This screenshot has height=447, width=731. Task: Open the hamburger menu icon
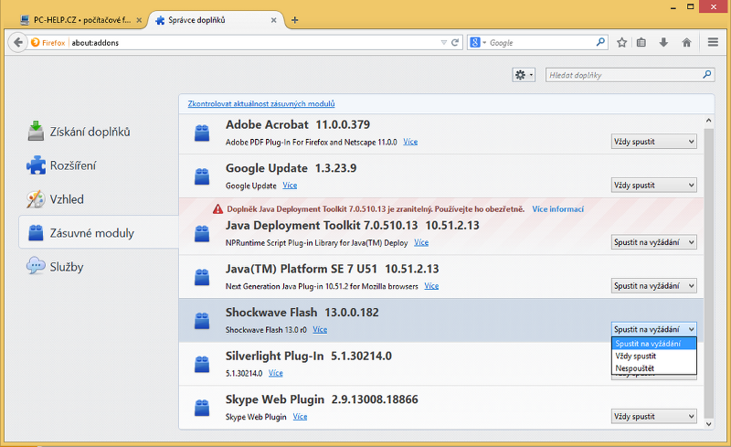(x=713, y=42)
